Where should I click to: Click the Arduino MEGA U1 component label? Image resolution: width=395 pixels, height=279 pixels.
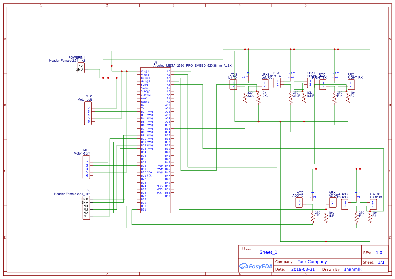pos(193,66)
